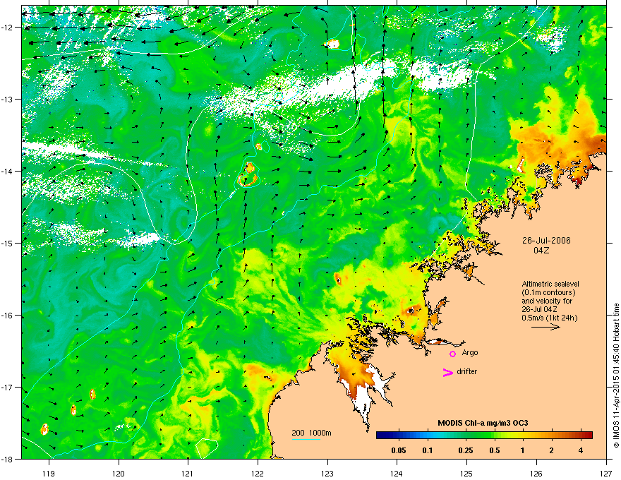Screen dimensions: 621x480
Task: Click latitude axis label '-15'
Action: (7, 243)
